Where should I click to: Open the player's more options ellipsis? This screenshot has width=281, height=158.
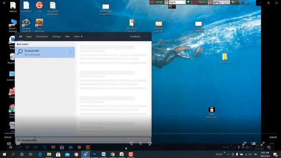[x=272, y=144]
